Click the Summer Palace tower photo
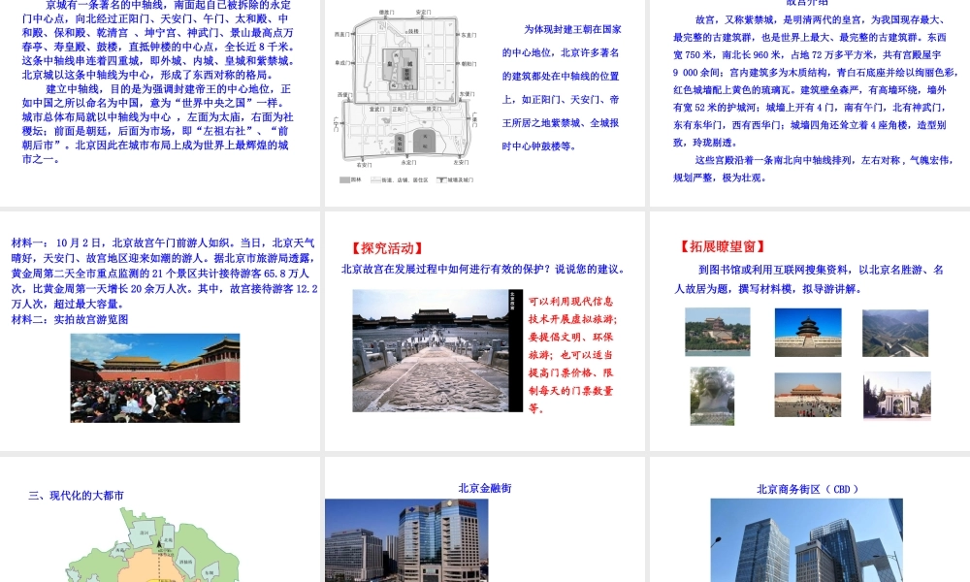970x582 pixels. (718, 332)
